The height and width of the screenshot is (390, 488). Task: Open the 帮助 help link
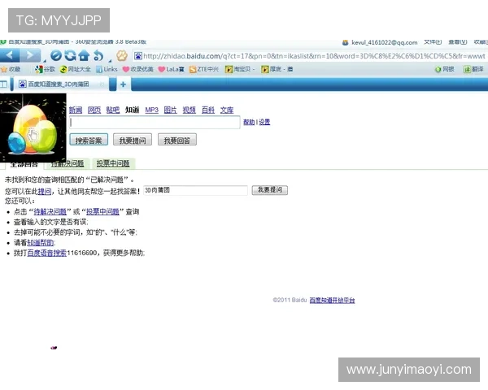249,122
